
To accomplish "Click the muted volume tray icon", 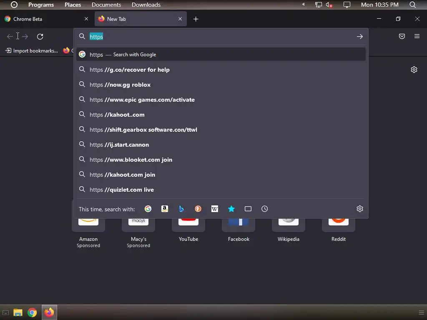I will 329,5.
